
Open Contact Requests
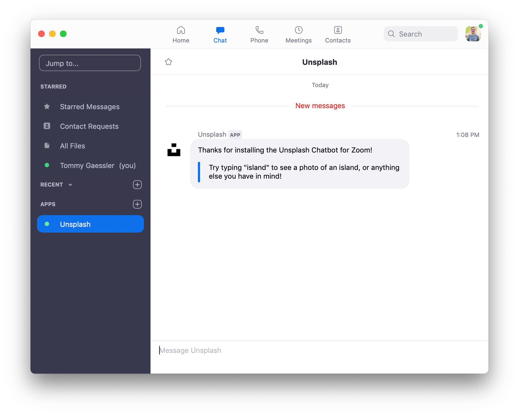tap(90, 126)
